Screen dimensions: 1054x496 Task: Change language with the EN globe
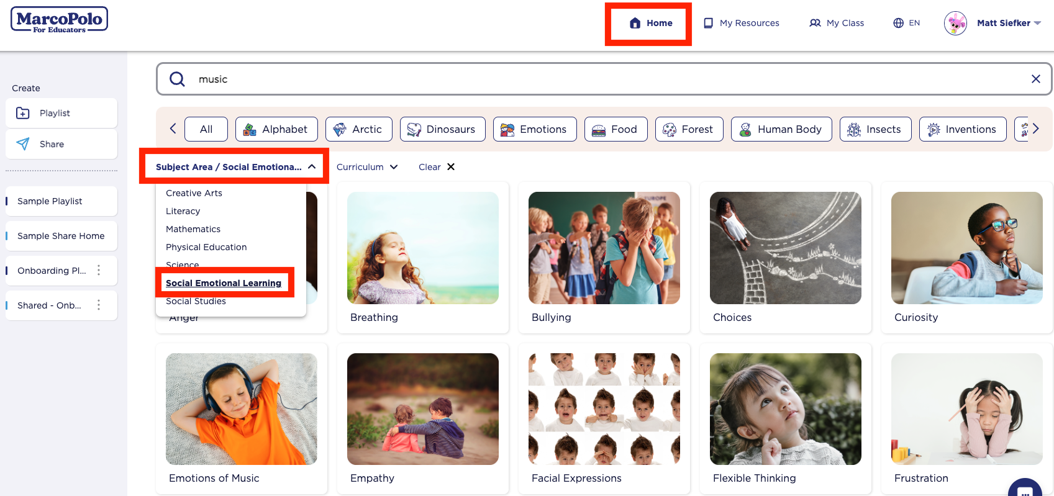click(x=906, y=23)
